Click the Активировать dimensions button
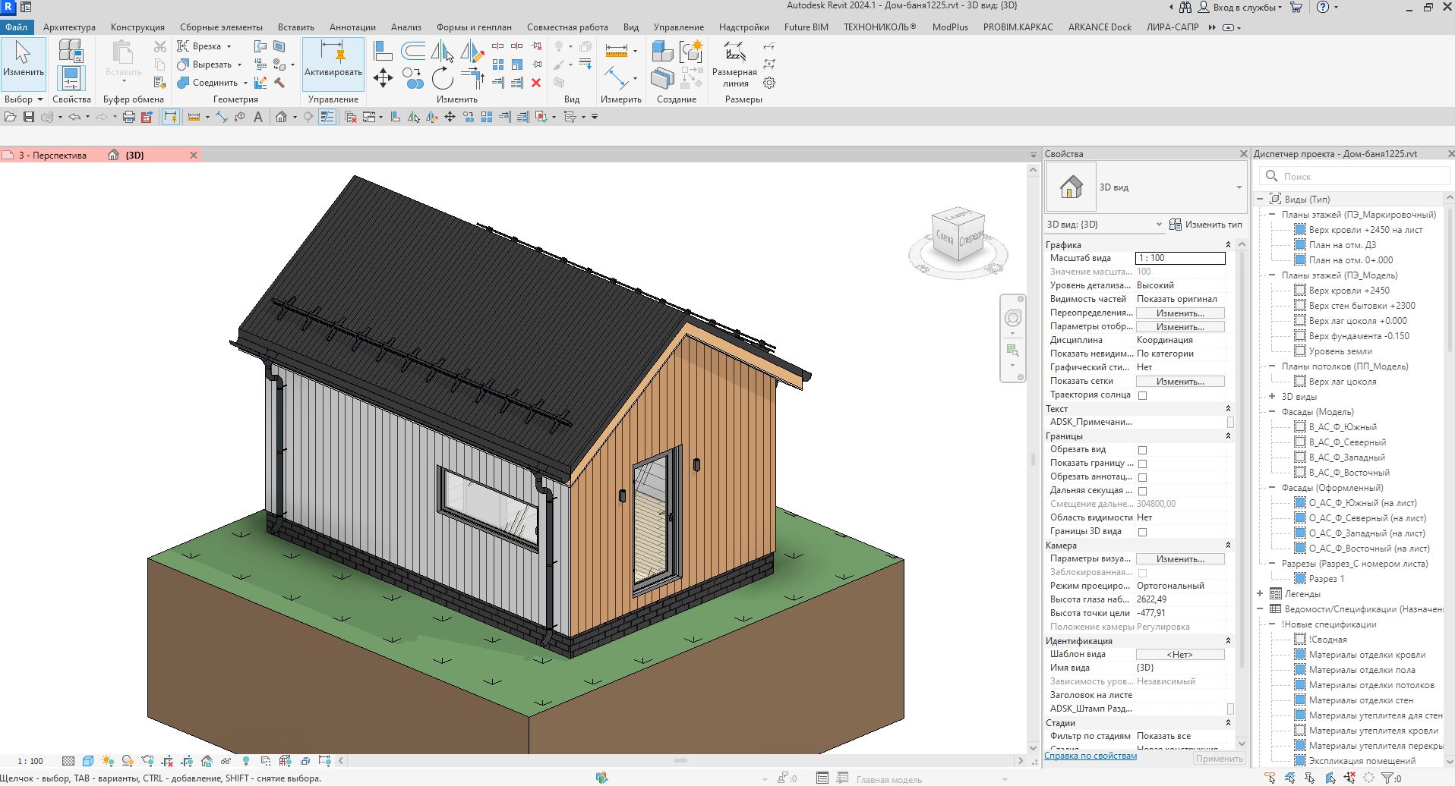Image resolution: width=1455 pixels, height=786 pixels. point(333,64)
